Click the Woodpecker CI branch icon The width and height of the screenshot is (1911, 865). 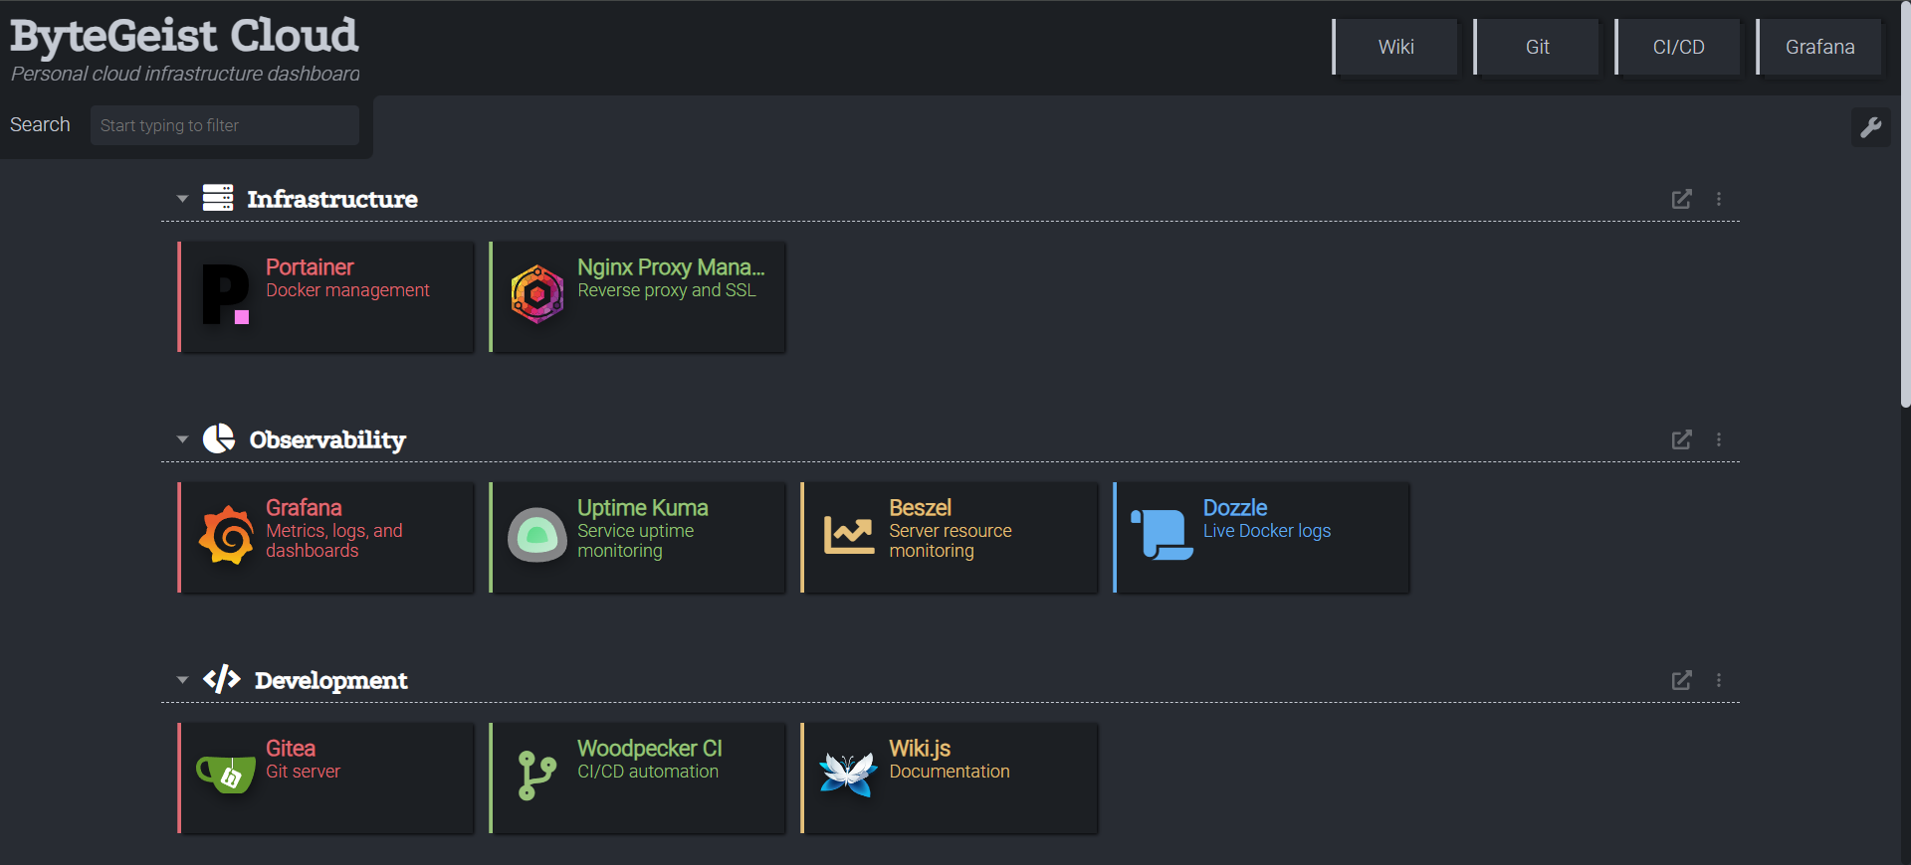(537, 776)
